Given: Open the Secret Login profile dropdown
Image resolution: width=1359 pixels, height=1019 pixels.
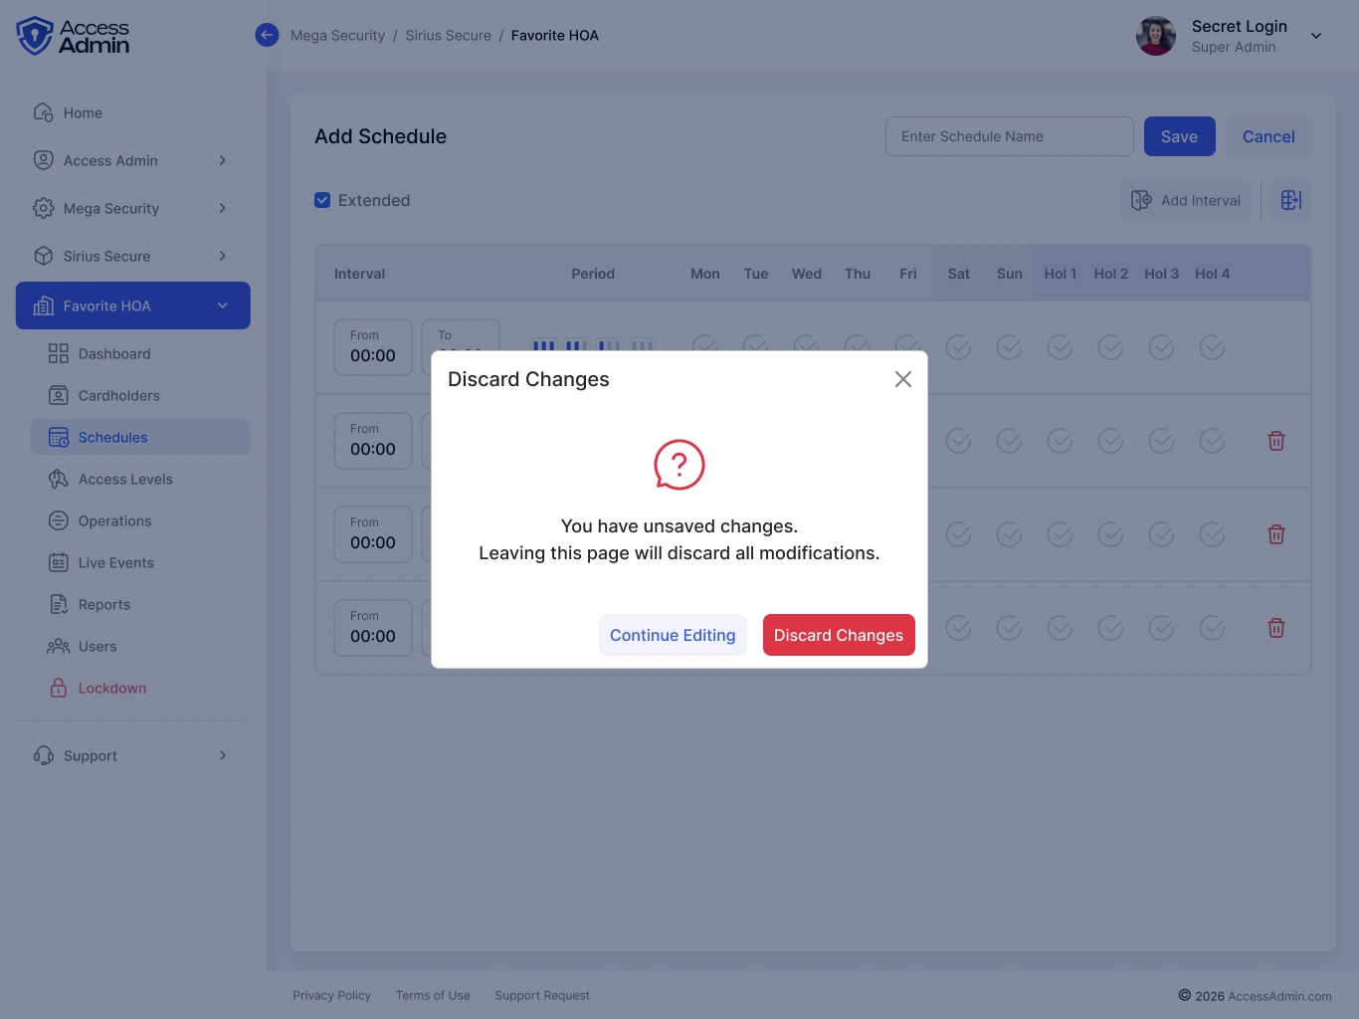Looking at the screenshot, I should point(1316,36).
